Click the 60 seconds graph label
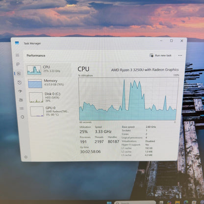The width and height of the screenshot is (204, 204). click(x=85, y=122)
